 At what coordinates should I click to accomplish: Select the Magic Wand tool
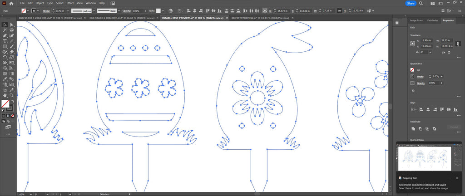[5, 30]
